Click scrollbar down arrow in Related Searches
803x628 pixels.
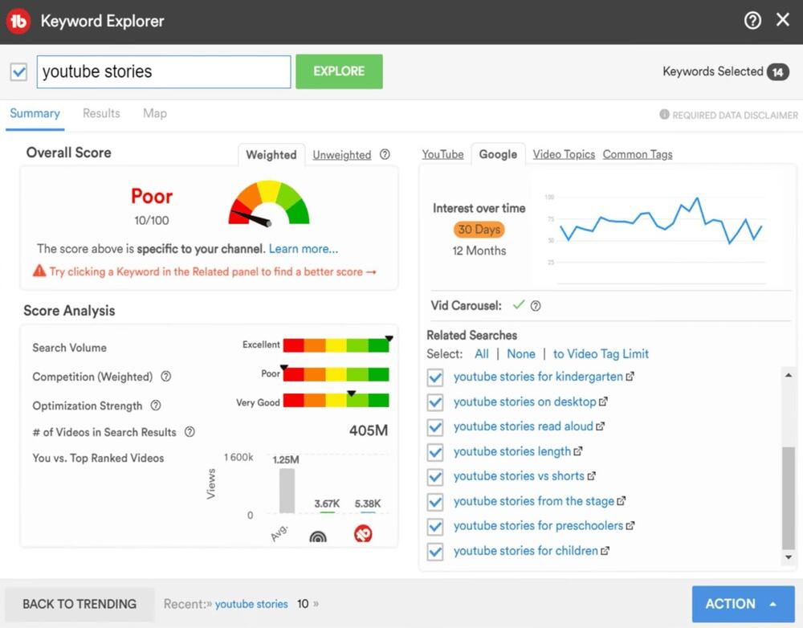pos(789,557)
